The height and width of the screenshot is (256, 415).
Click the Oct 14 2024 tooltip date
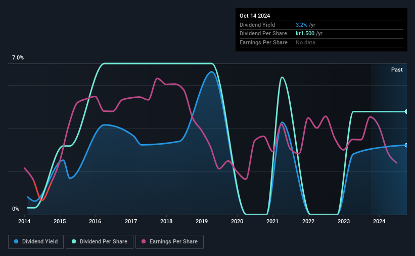point(255,16)
